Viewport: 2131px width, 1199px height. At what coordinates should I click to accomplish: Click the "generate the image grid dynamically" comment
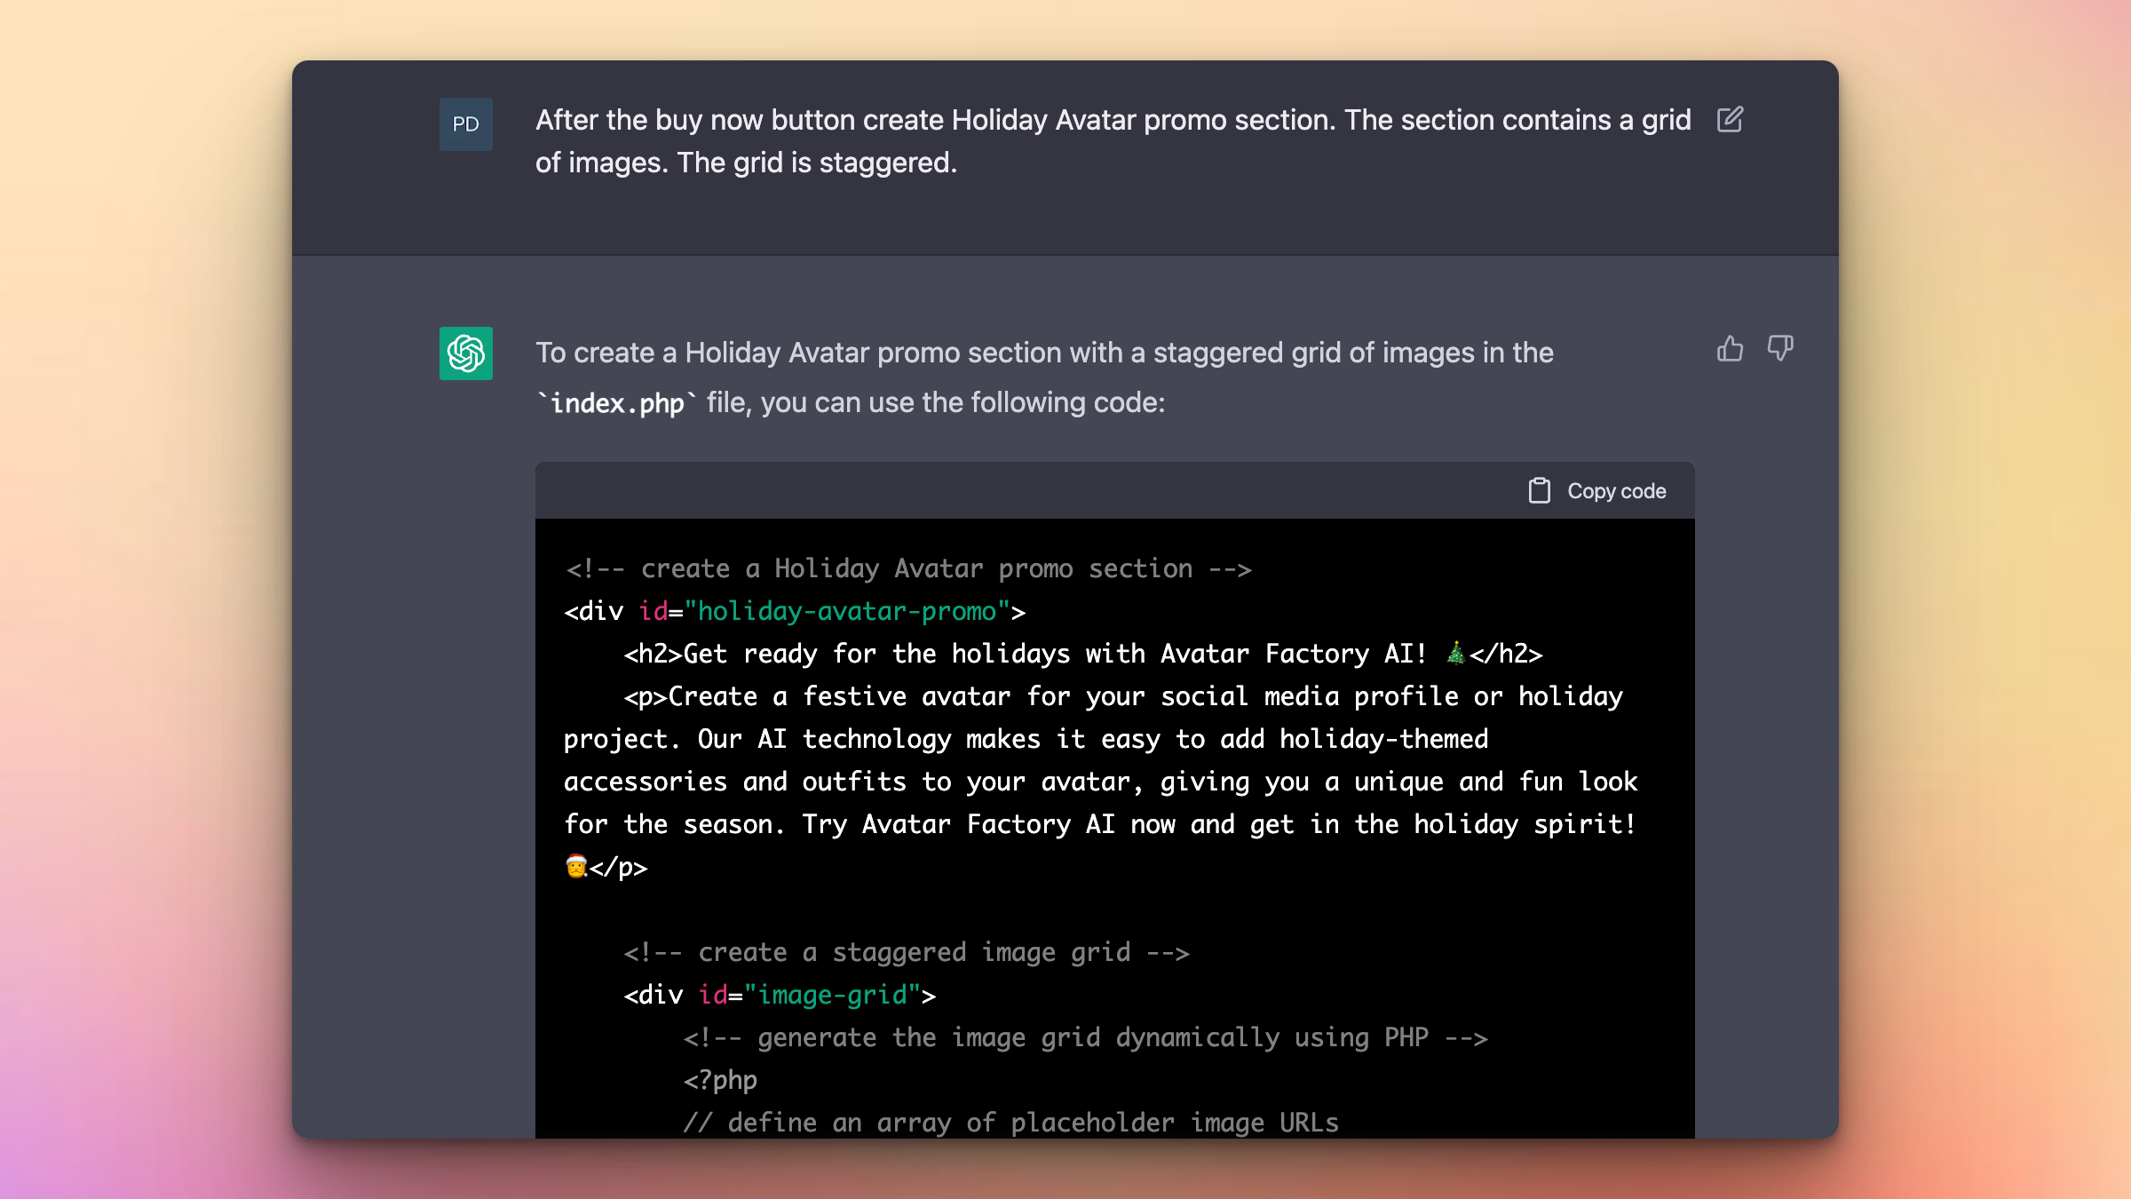[x=1085, y=1037]
